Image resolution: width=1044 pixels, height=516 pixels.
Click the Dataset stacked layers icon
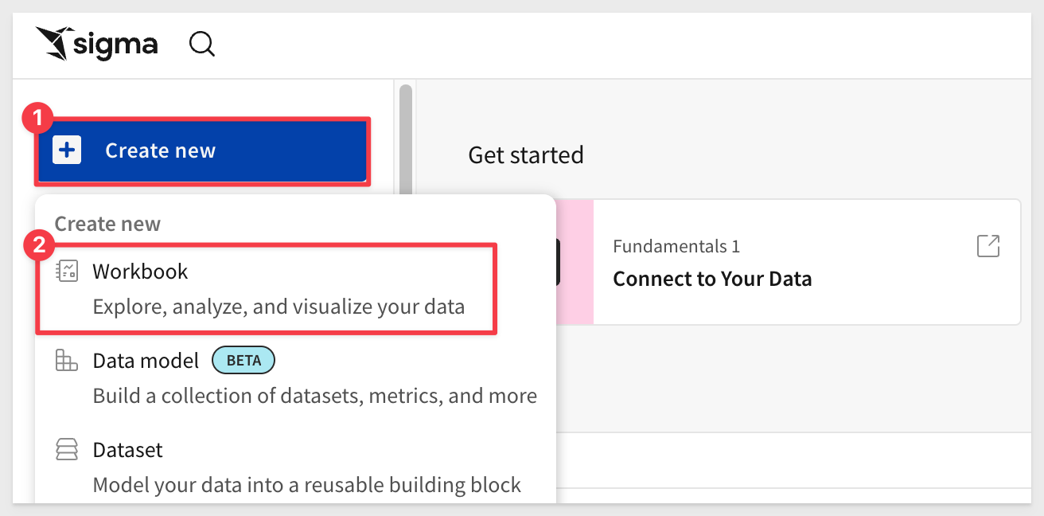(x=67, y=450)
